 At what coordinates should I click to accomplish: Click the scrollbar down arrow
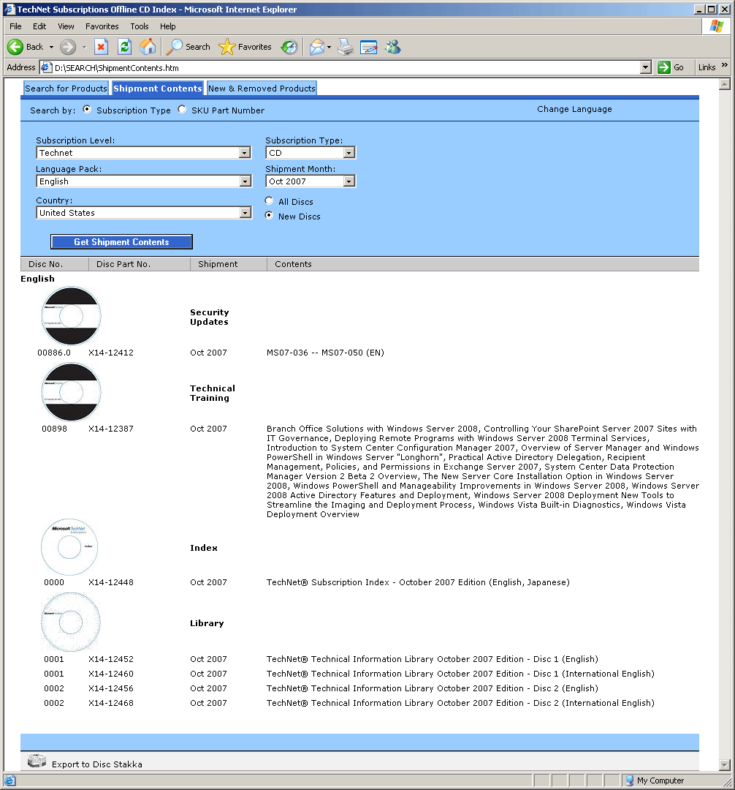click(x=725, y=765)
